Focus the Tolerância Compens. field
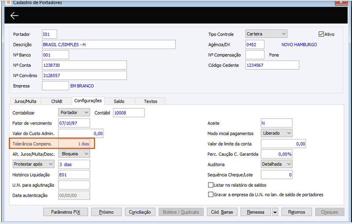Image resolution: width=352 pixels, height=224 pixels. click(74, 143)
